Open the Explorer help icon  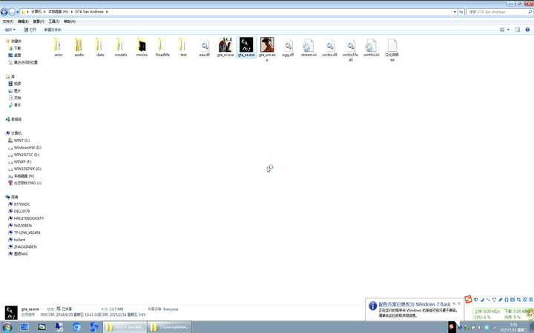(527, 30)
